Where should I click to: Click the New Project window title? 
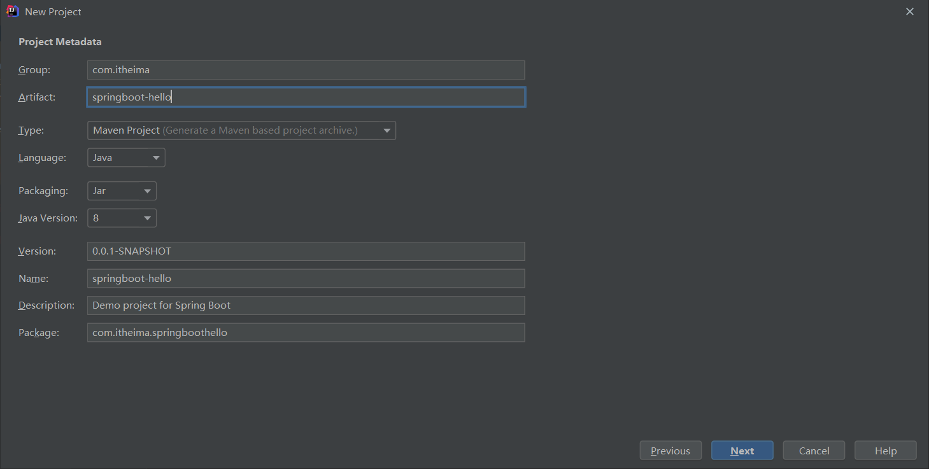coord(53,12)
